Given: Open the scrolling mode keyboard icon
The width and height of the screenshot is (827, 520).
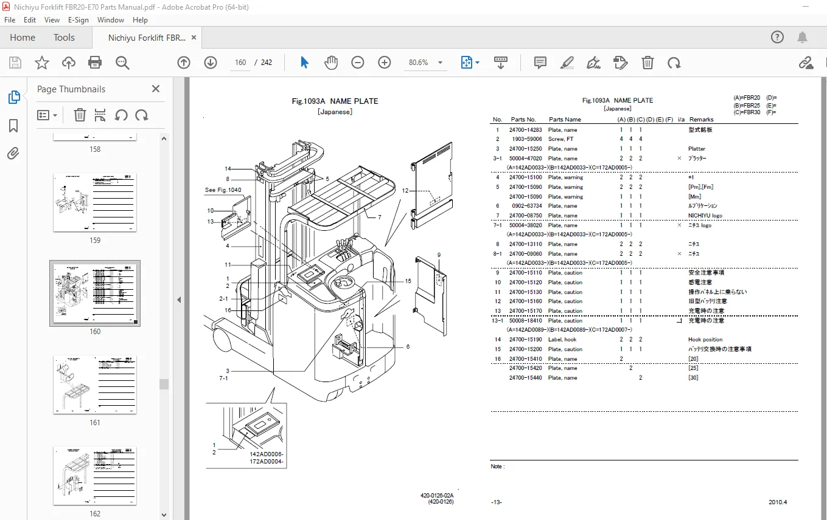Looking at the screenshot, I should tap(501, 63).
